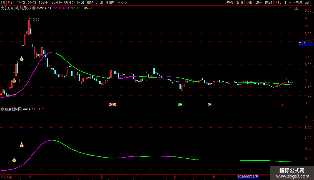Viewport: 314px width, 180px height.
Task: Click the 7.19 price label on the axis
Action: 306,44
